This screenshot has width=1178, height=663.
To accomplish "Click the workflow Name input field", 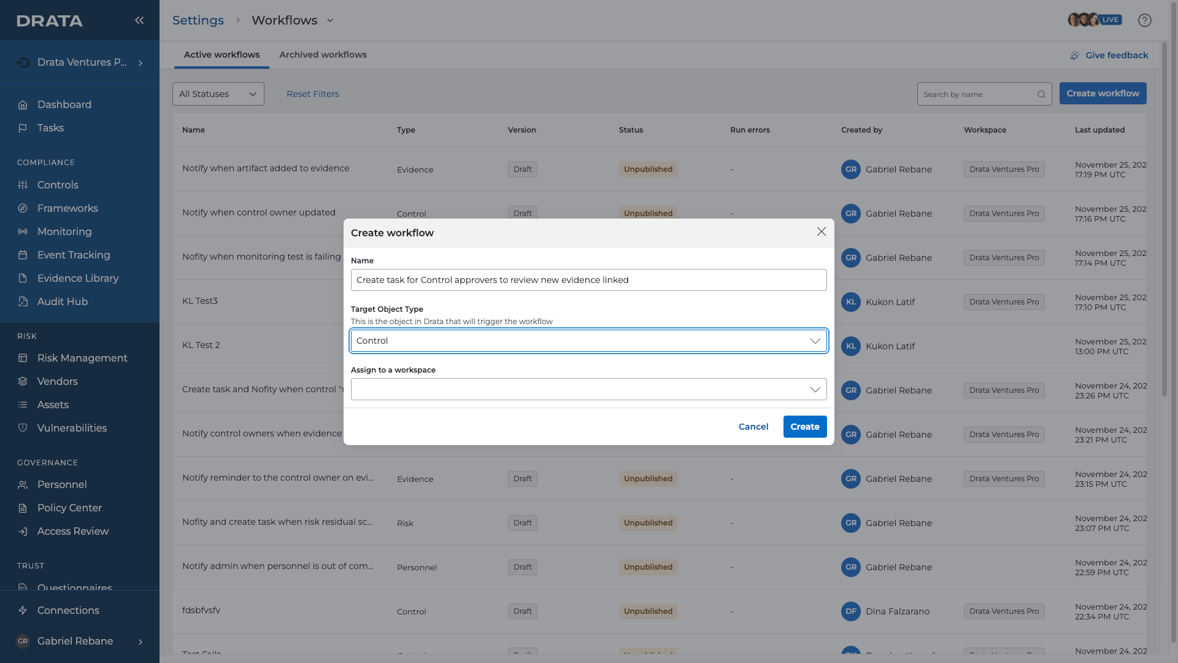I will coord(588,279).
